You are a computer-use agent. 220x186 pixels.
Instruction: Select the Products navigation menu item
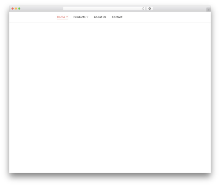(x=79, y=17)
